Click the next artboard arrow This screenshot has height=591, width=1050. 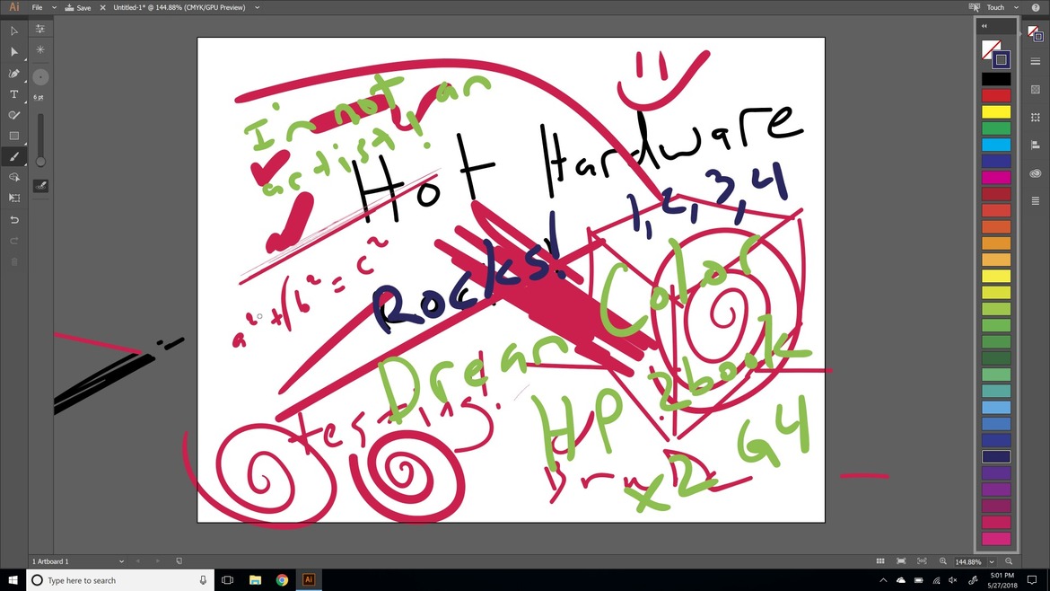coord(158,561)
